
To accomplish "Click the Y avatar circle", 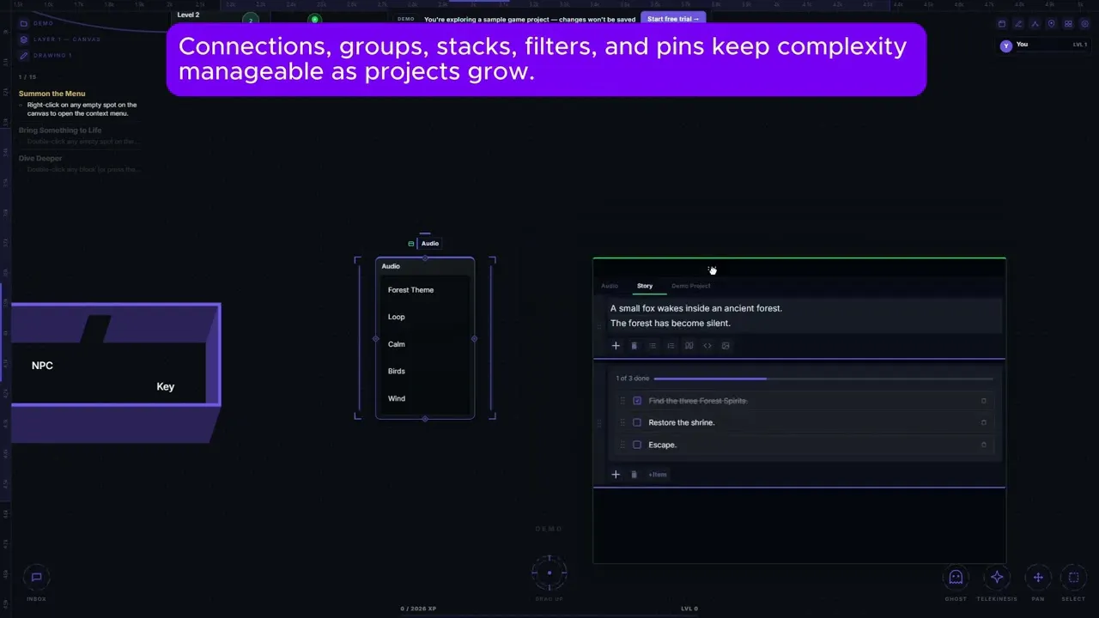I will pyautogui.click(x=1006, y=46).
